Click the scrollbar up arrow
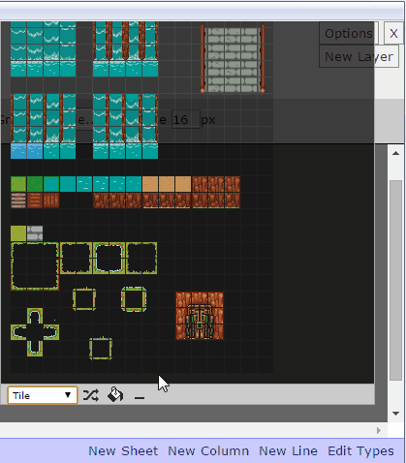The image size is (406, 463). coord(395,153)
